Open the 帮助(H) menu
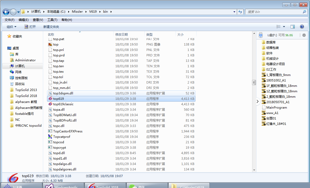 pyautogui.click(x=67, y=20)
